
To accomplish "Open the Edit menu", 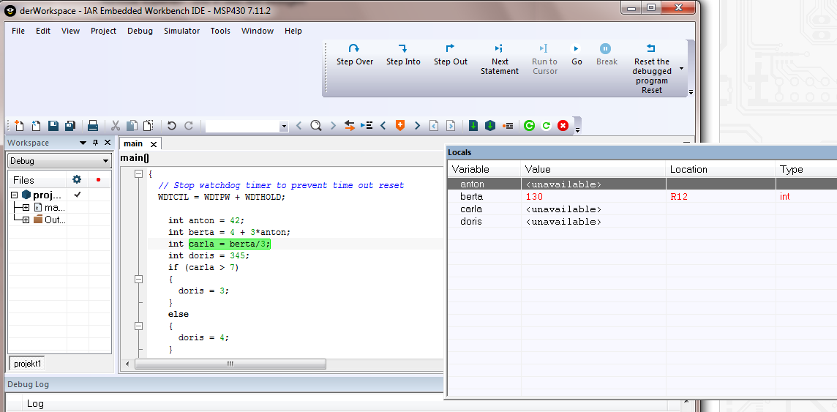I will pos(43,31).
